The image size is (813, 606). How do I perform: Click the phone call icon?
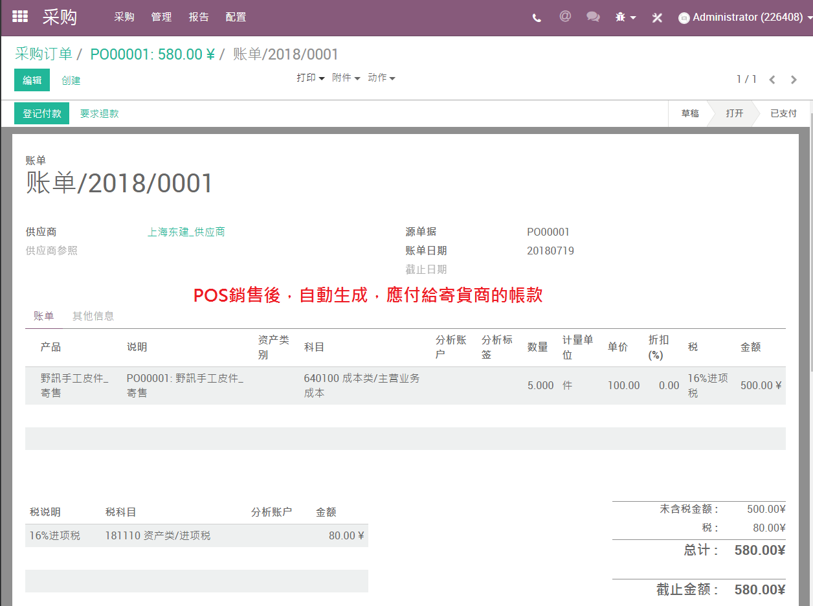pos(537,18)
